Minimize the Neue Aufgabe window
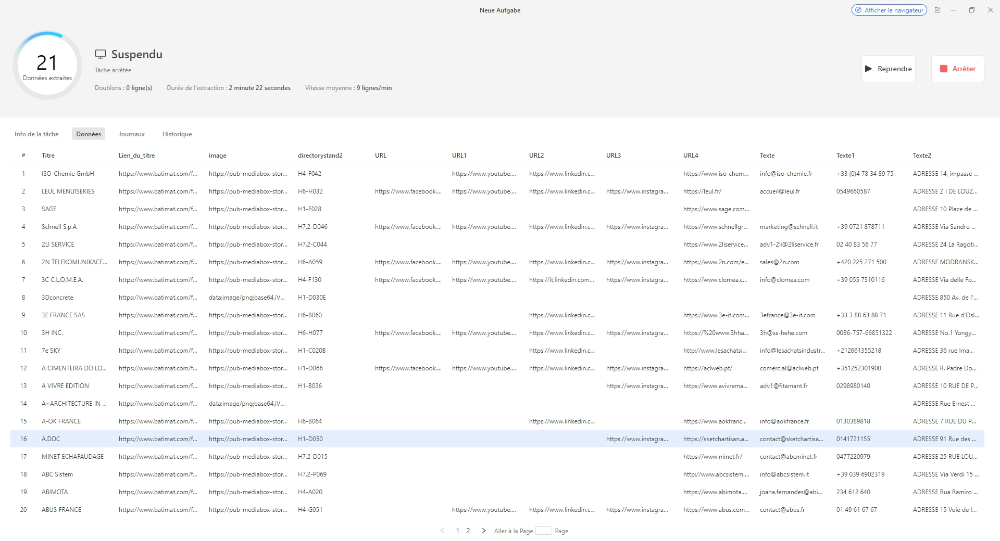This screenshot has width=1000, height=541. (953, 10)
